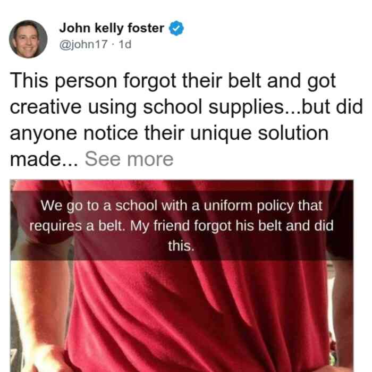This screenshot has width=372, height=372.
Task: Click tweet line 'creative using school supplies'
Action: 187,107
